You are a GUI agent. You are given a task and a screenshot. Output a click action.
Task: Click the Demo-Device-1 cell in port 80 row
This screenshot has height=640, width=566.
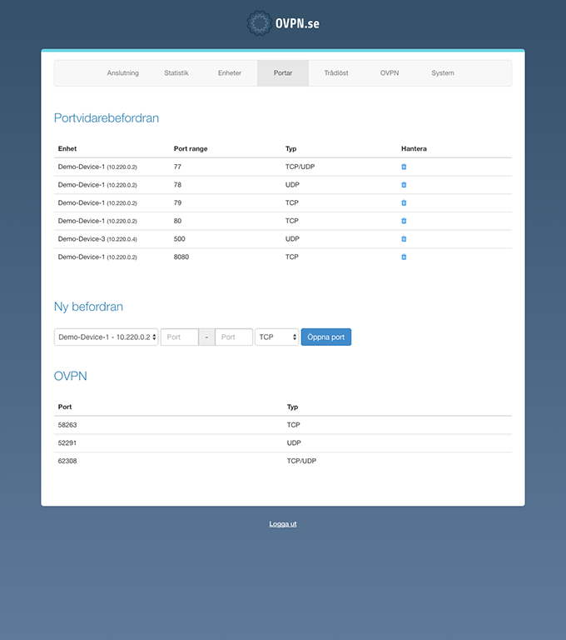click(x=97, y=221)
